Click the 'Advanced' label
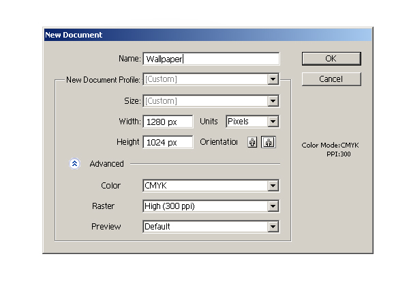409x293 pixels. pos(107,164)
